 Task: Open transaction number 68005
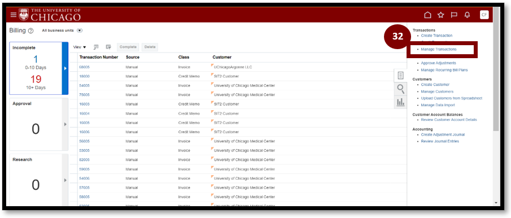pyautogui.click(x=84, y=67)
